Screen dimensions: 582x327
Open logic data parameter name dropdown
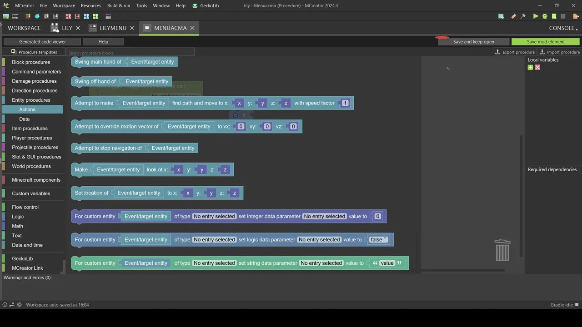[319, 239]
